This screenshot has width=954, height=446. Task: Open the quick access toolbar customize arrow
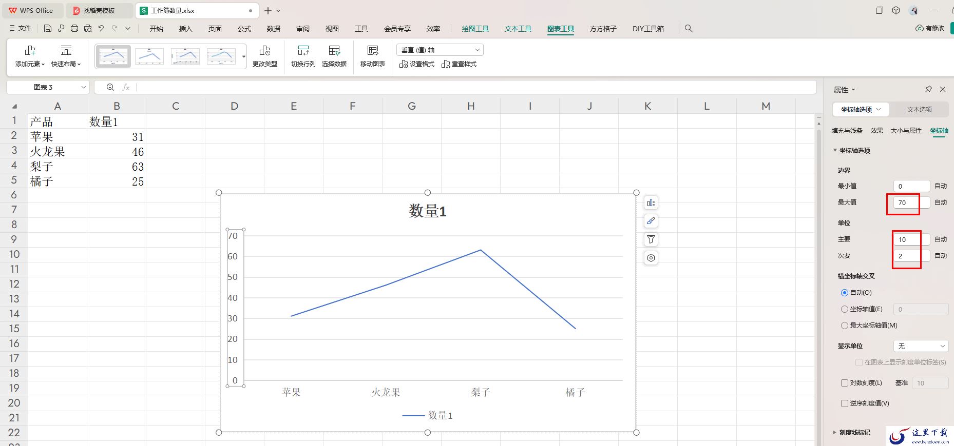[x=128, y=29]
